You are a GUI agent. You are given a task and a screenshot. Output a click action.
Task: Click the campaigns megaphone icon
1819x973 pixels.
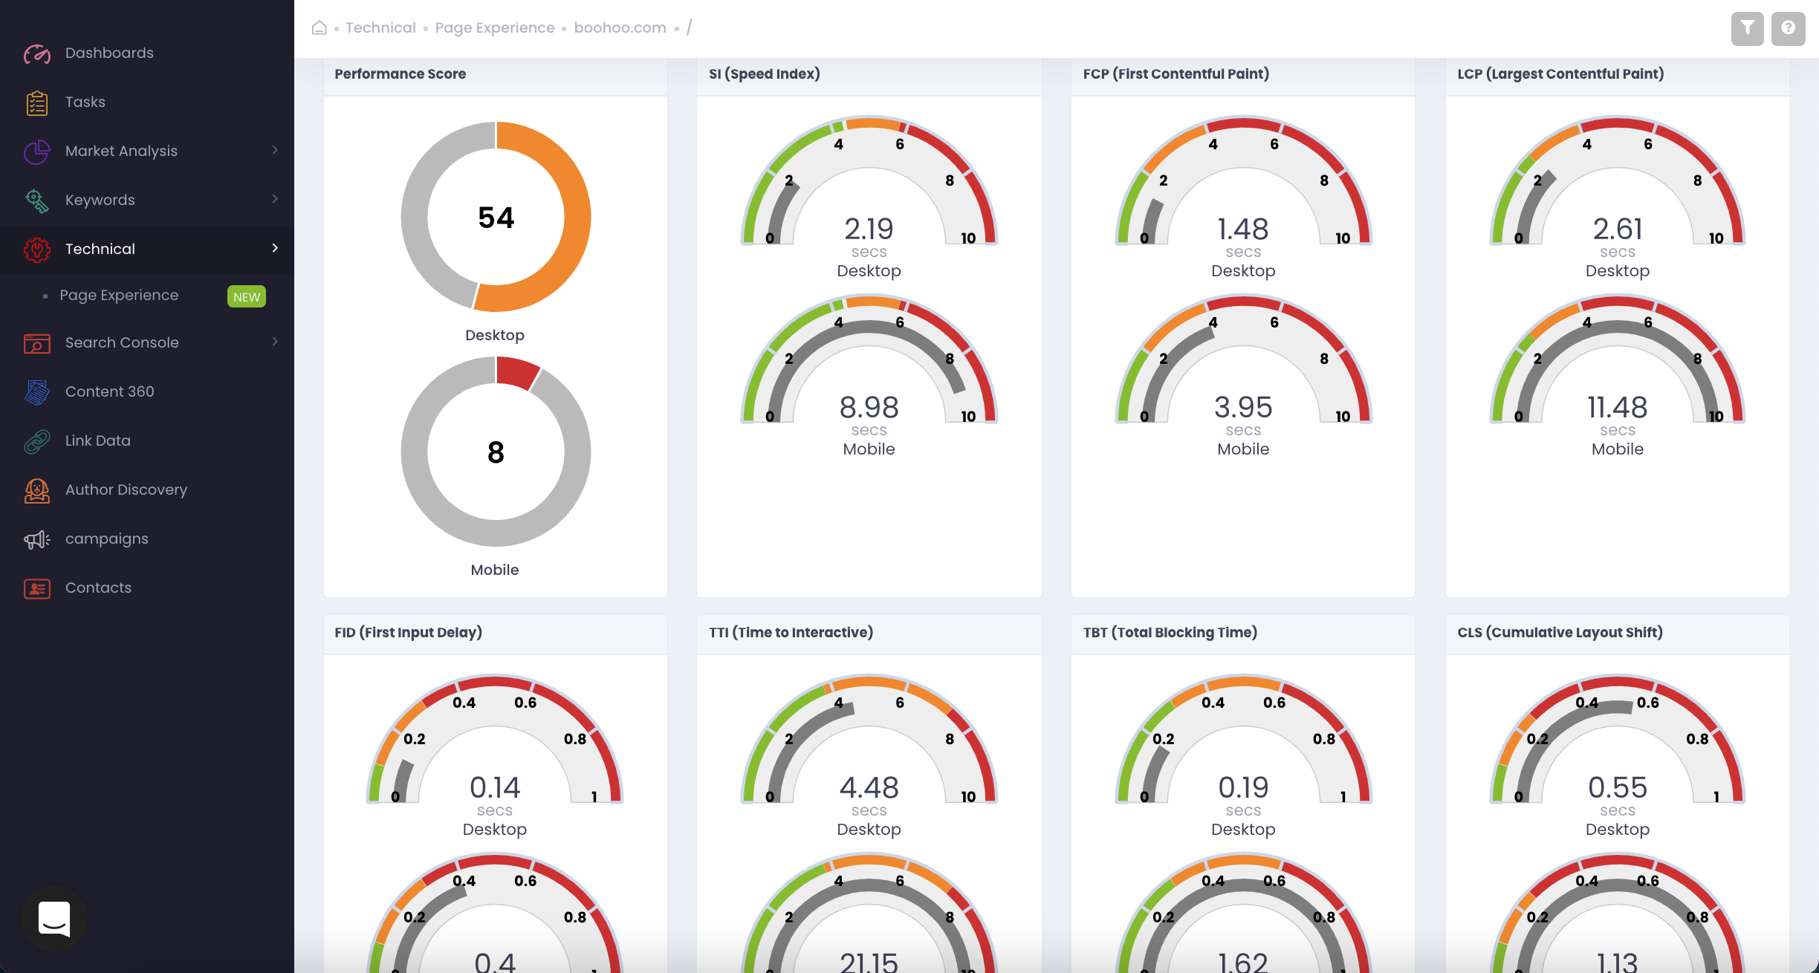pos(36,539)
